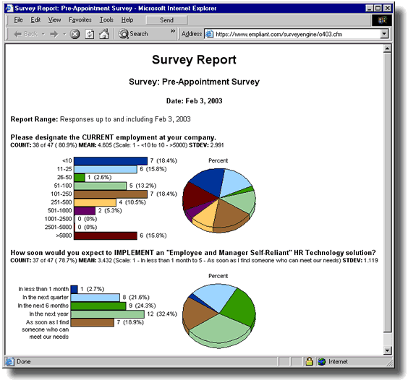Click the '12 (32.4%)' value
Viewport: 408px width, 380px height.
coord(162,314)
